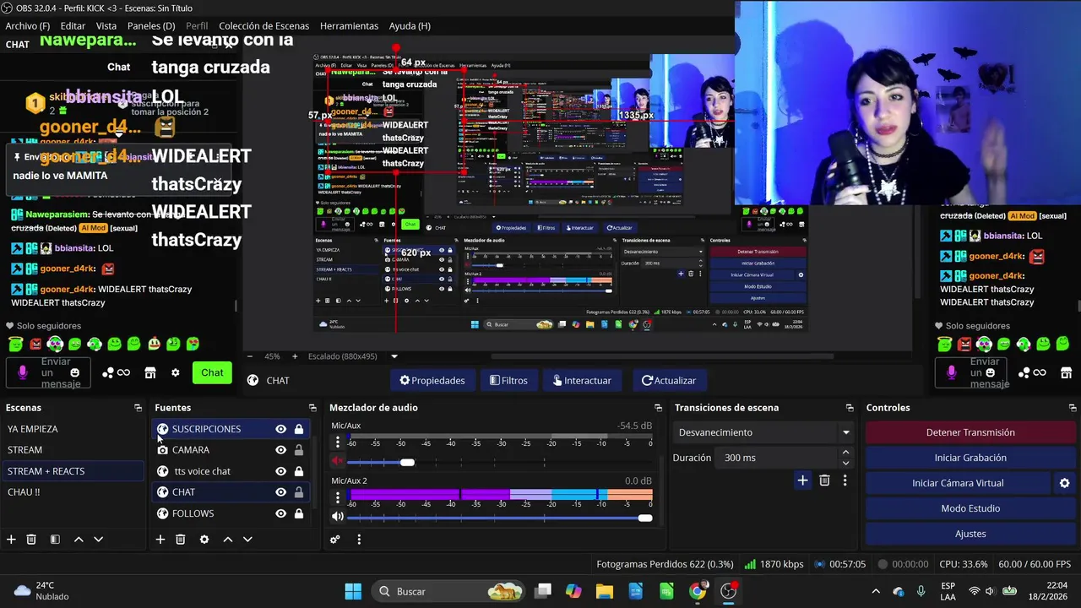The height and width of the screenshot is (608, 1081).
Task: Unmute the Mic/Aux channel speaker icon
Action: click(338, 462)
